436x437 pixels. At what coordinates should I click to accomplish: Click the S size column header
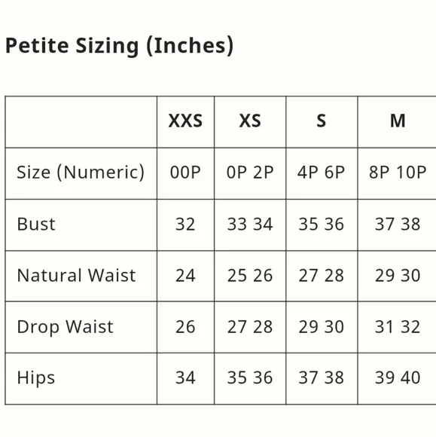click(322, 121)
